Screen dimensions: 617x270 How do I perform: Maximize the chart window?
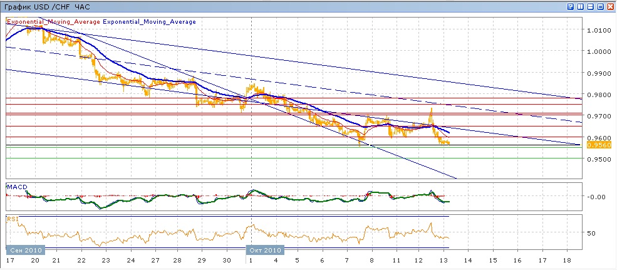599,6
